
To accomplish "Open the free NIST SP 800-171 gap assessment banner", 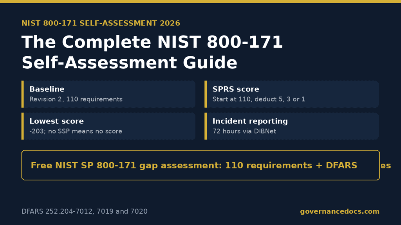I will pos(201,165).
